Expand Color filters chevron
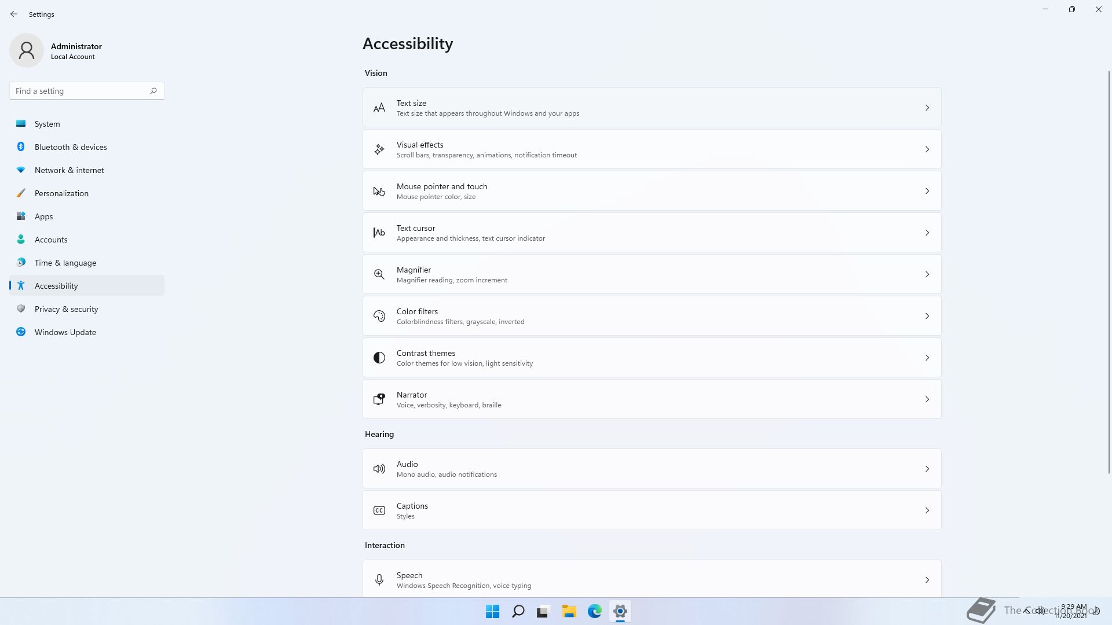This screenshot has width=1112, height=625. (x=927, y=316)
